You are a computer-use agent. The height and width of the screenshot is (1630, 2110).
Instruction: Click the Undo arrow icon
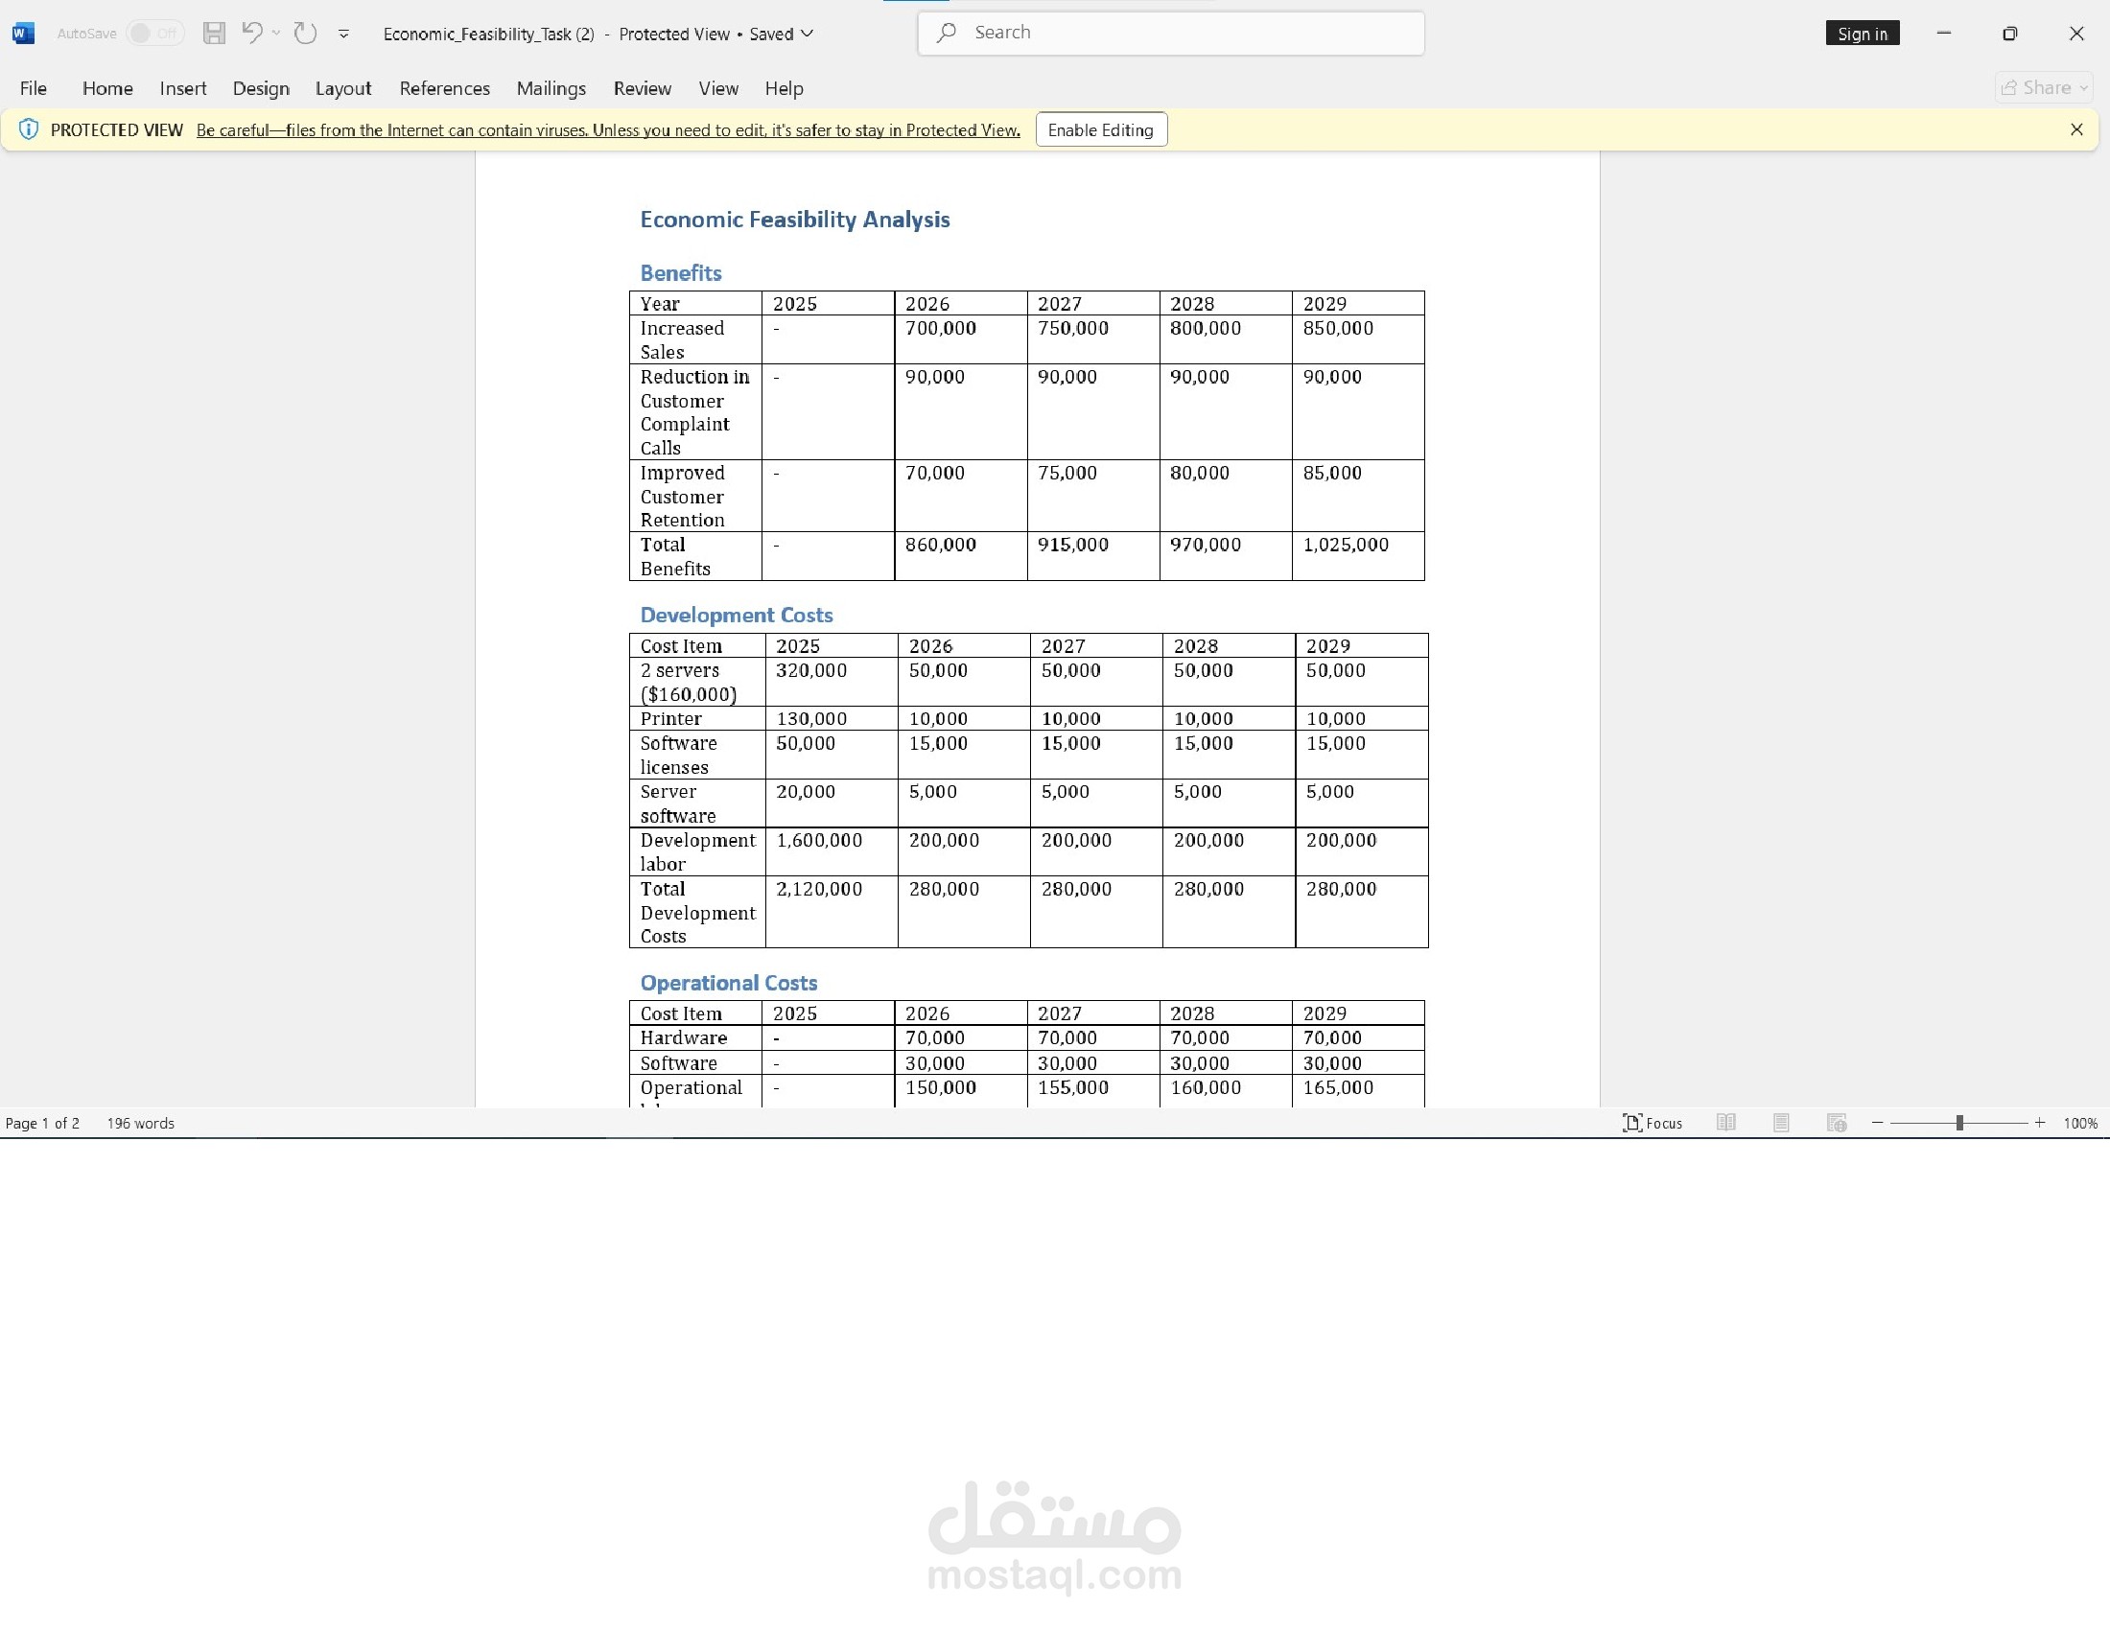(251, 33)
